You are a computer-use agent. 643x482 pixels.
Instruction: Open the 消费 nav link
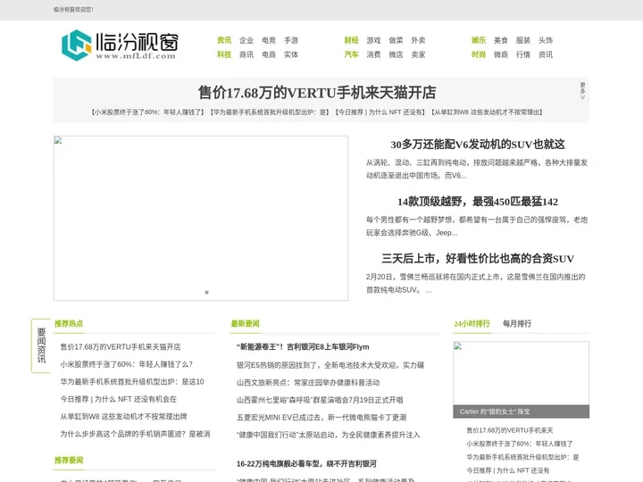(x=373, y=54)
